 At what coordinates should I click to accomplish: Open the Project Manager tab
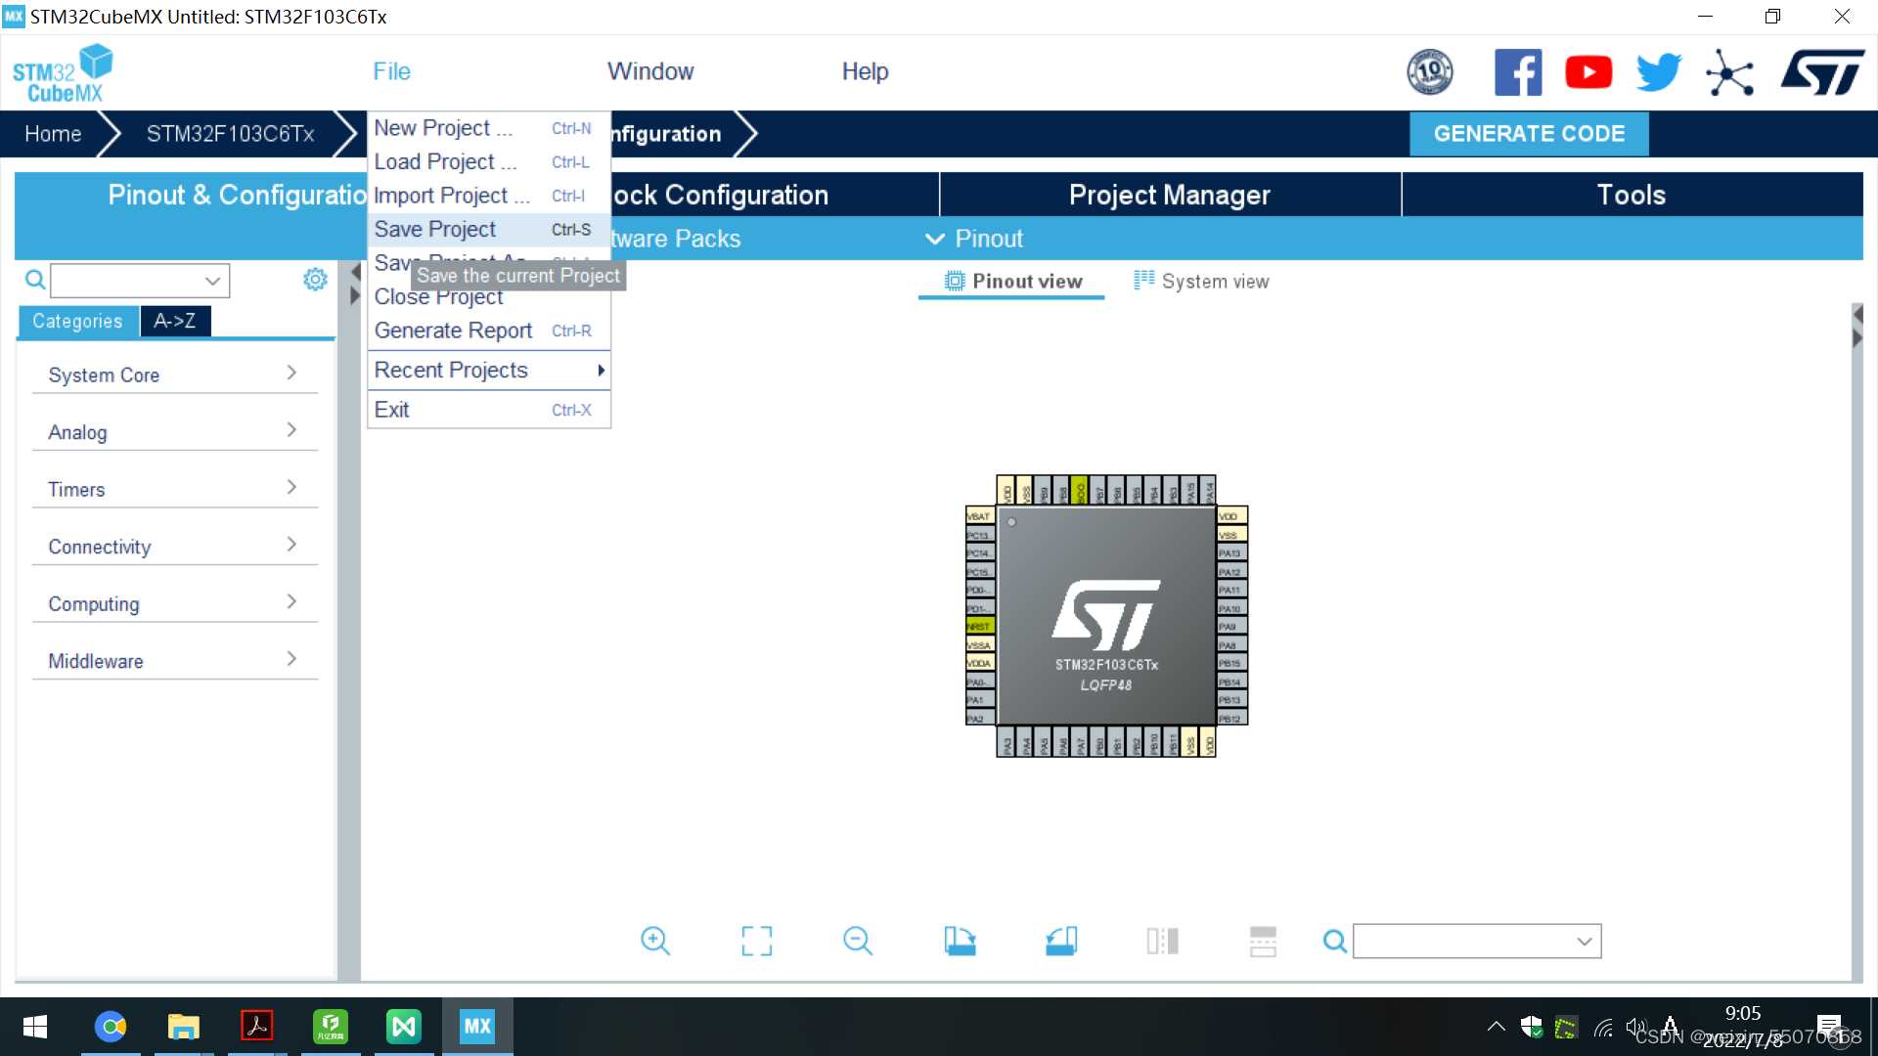1169,195
